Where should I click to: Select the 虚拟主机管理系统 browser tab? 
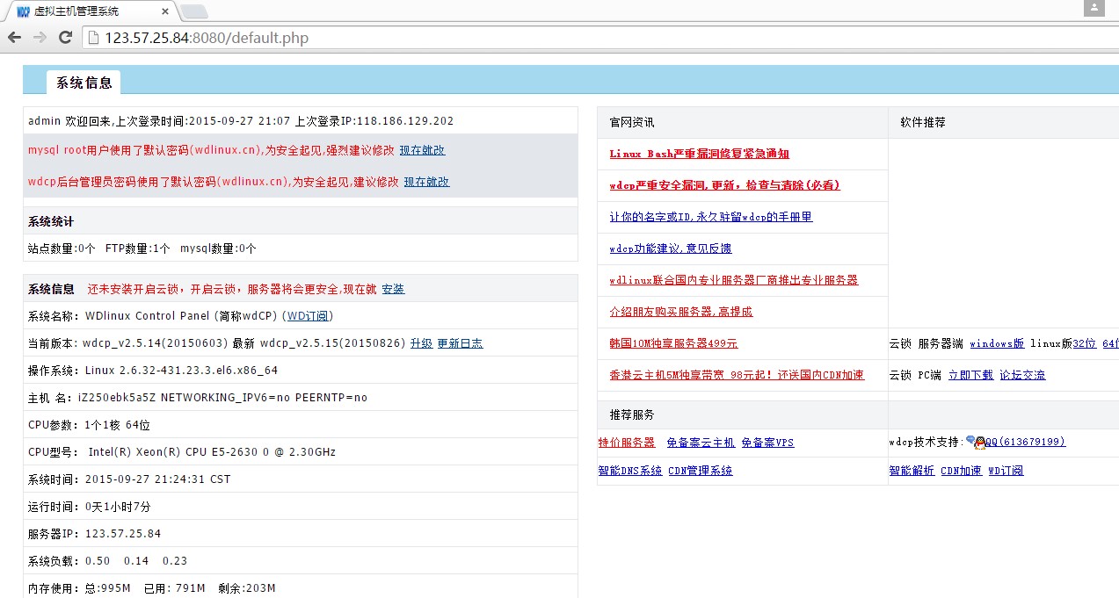[x=88, y=11]
